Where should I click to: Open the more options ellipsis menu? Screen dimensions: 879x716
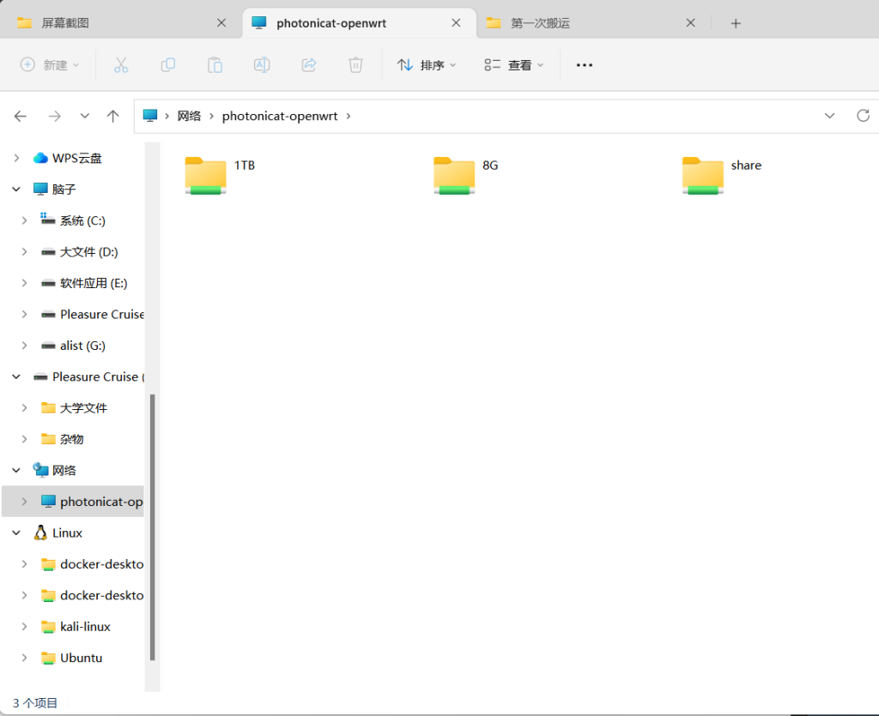(585, 65)
